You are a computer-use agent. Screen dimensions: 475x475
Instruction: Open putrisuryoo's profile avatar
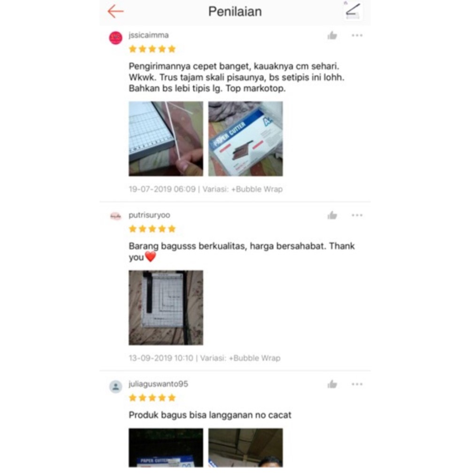116,216
